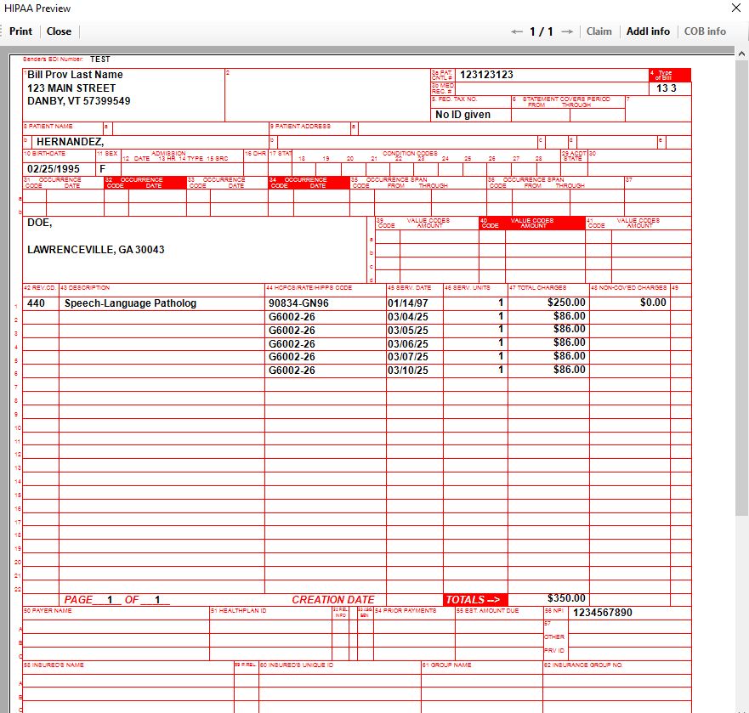Click service date 03/05/25
Image resolution: width=749 pixels, height=713 pixels.
[x=408, y=330]
